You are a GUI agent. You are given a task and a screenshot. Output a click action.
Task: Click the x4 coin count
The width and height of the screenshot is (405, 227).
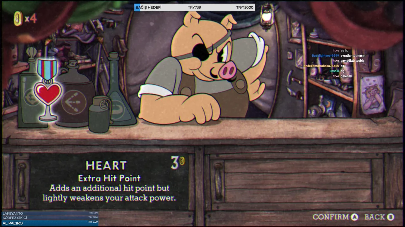31,19
